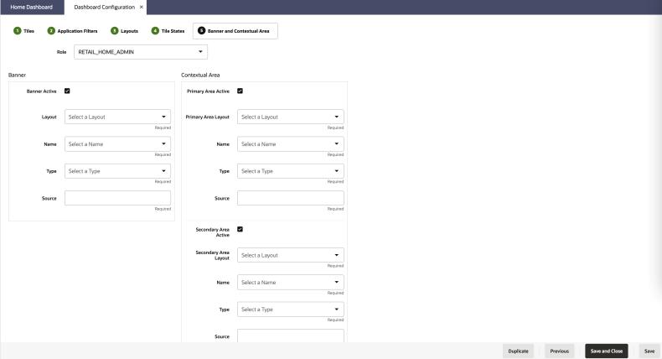Click the Duplicate button
Viewport: 662px width, 359px height.
click(518, 351)
